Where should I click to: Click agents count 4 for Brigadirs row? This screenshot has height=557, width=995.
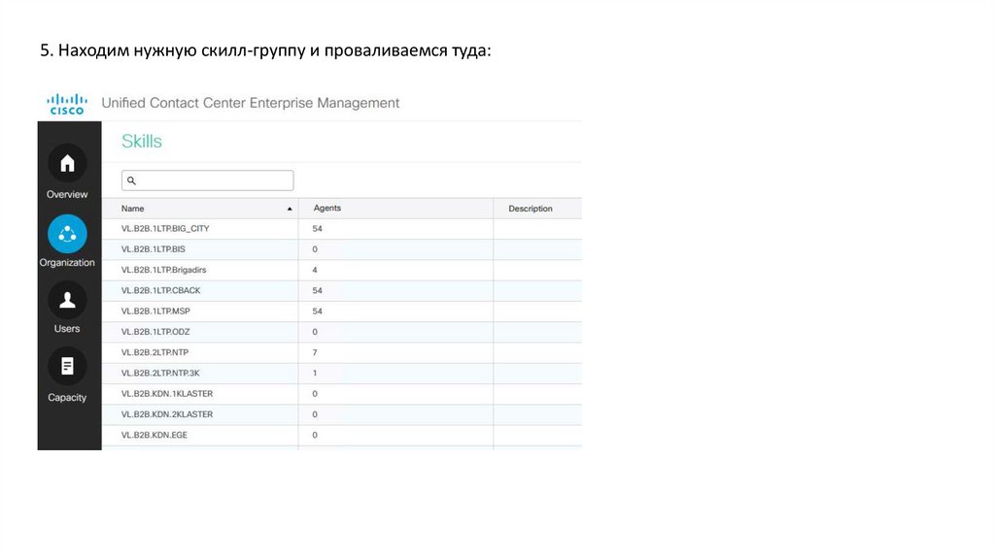[x=315, y=270]
